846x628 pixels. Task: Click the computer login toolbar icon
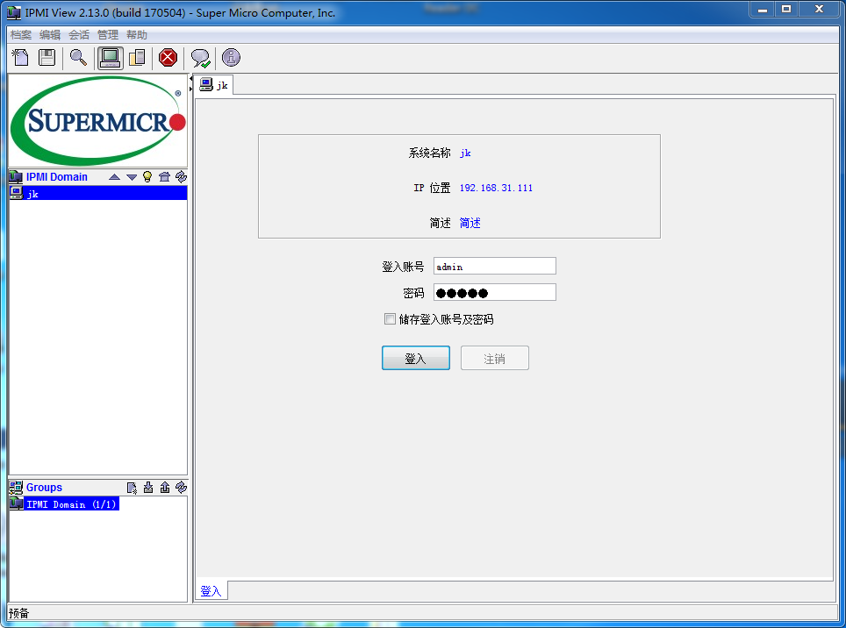tap(110, 57)
